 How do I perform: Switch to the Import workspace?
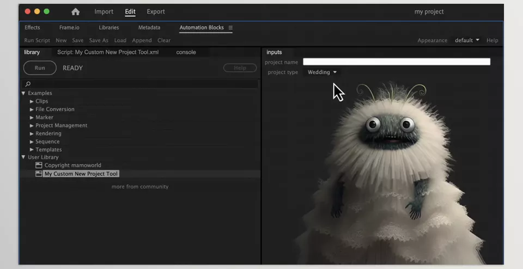click(104, 12)
